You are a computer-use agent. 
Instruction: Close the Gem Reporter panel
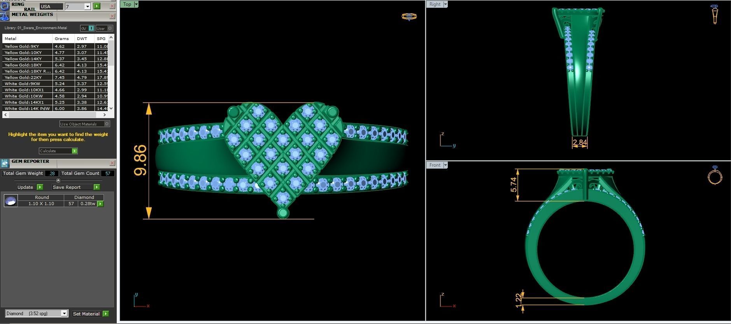pyautogui.click(x=112, y=163)
